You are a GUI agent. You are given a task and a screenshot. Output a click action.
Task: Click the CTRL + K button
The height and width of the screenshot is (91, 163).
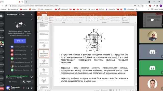tap(20, 41)
